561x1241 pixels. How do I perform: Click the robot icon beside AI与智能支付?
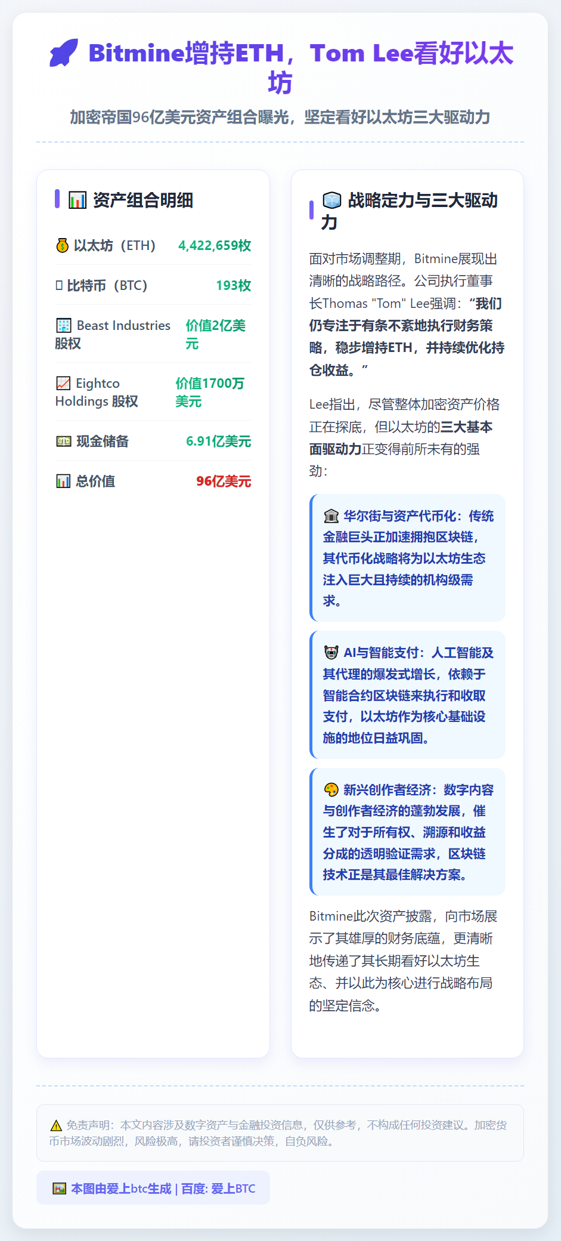[x=331, y=653]
